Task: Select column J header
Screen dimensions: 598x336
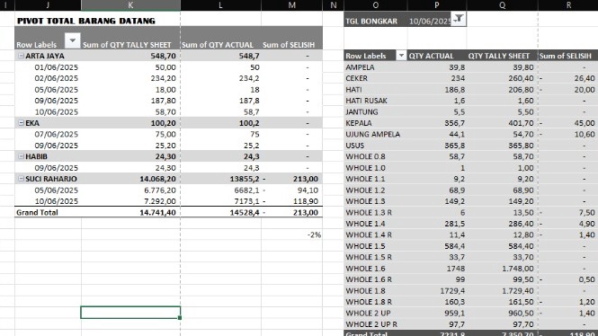Action: [48, 5]
